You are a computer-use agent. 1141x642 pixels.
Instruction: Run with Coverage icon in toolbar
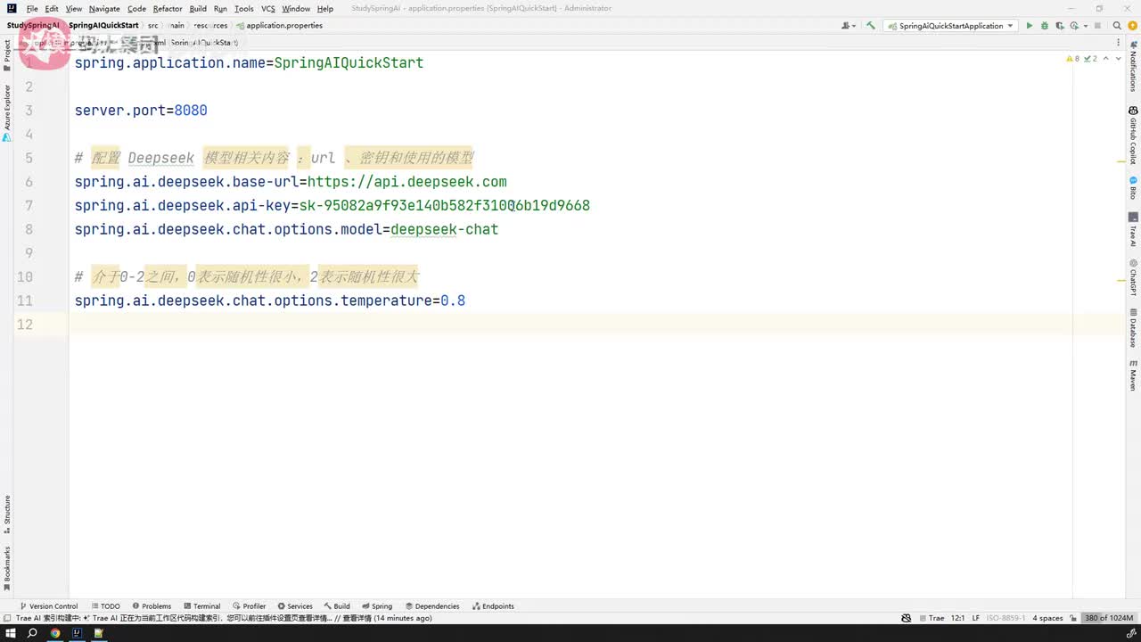[x=1059, y=26]
